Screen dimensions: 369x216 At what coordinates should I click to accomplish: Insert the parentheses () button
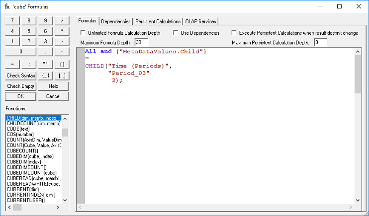(62, 65)
